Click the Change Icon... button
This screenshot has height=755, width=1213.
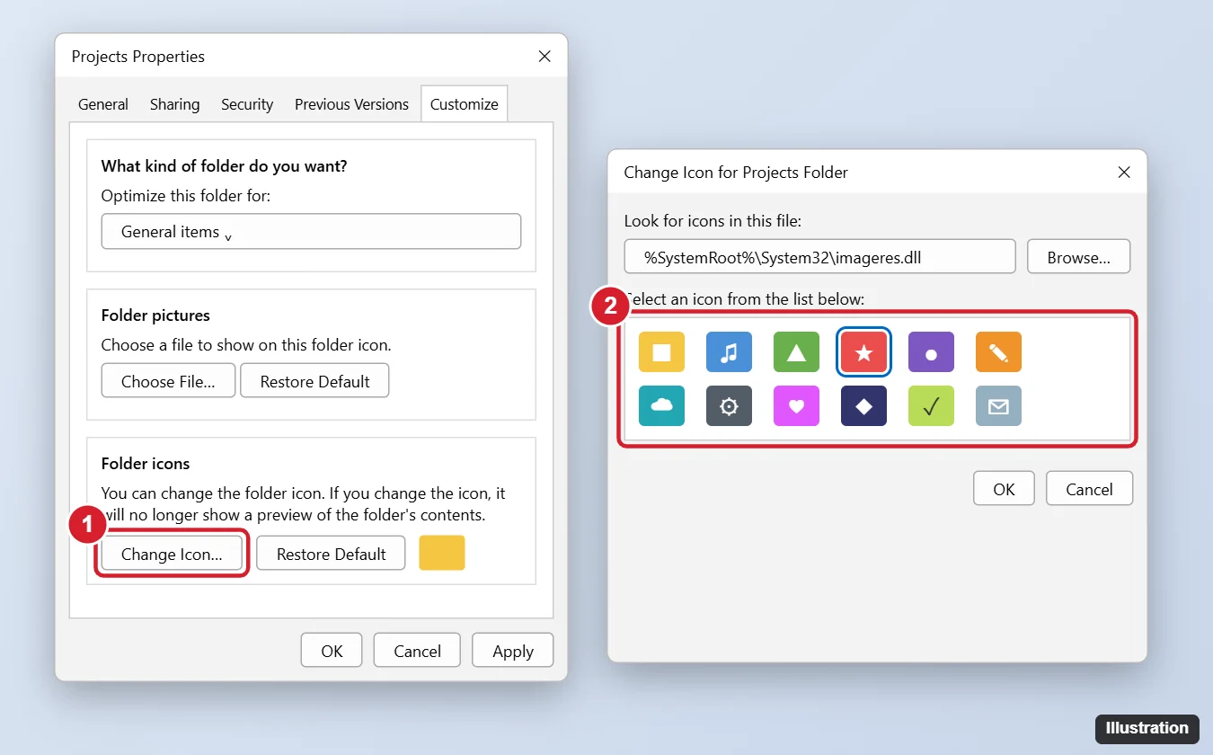(172, 554)
